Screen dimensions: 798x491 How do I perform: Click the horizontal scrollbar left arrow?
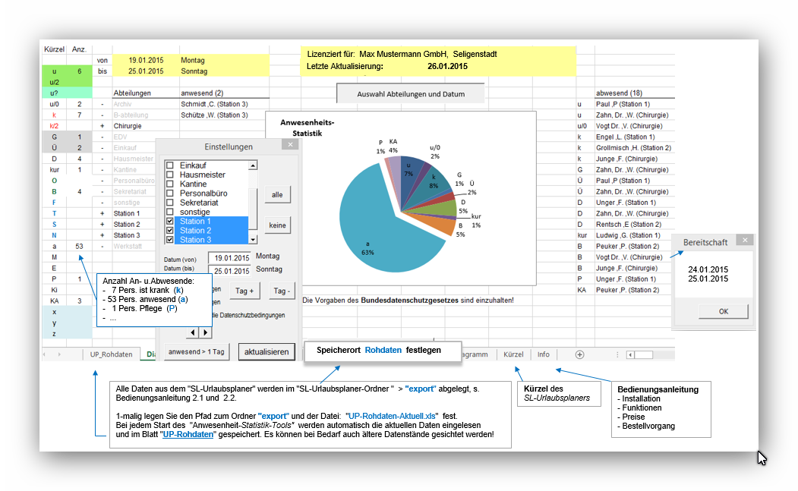coord(630,354)
